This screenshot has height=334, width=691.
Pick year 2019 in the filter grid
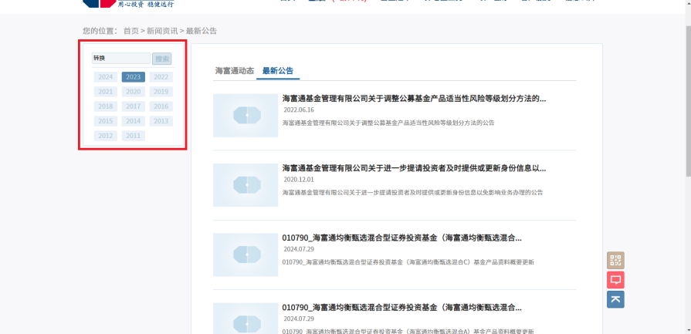click(x=161, y=92)
